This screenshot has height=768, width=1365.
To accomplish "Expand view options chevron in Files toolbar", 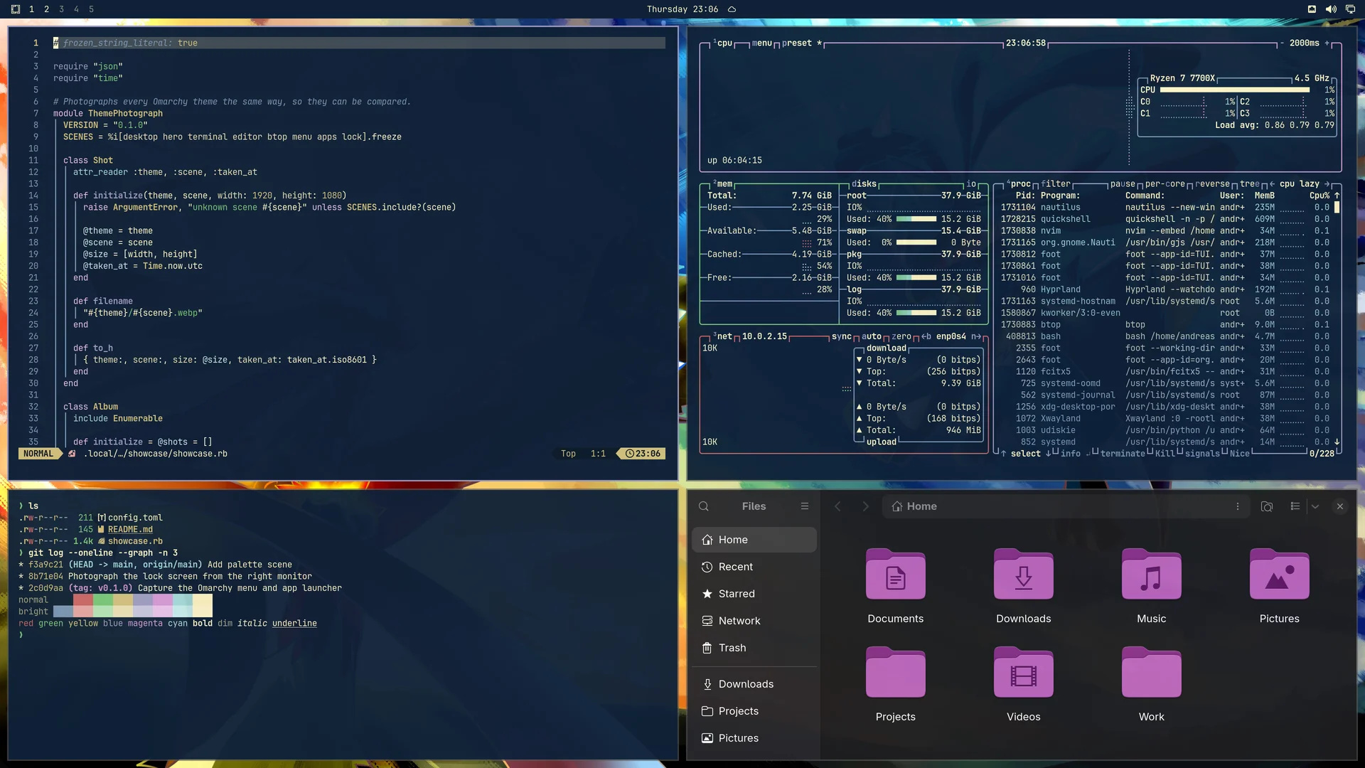I will [x=1315, y=506].
